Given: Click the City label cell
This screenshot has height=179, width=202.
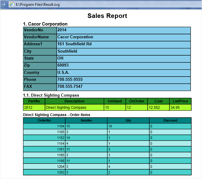Looking at the screenshot, I should 40,52.
